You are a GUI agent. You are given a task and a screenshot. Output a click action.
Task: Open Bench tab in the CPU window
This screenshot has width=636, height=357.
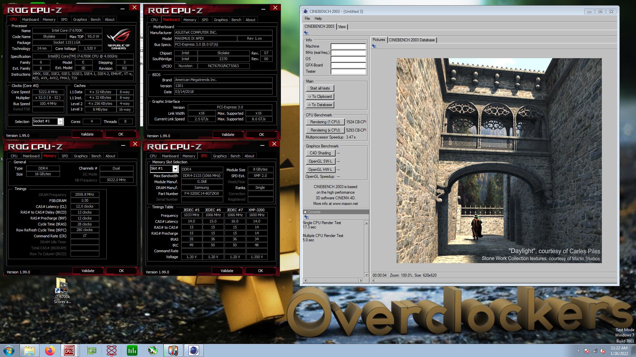[95, 20]
